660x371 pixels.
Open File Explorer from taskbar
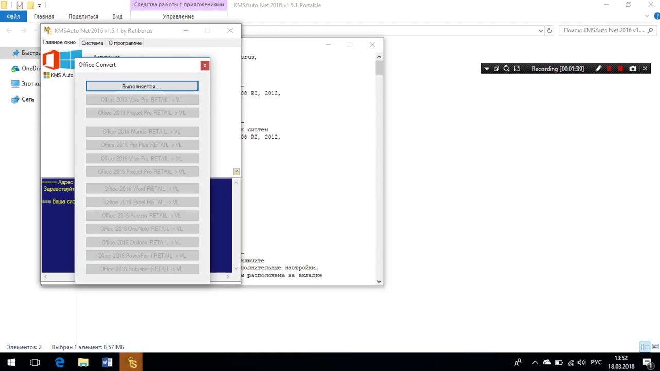[x=83, y=363]
